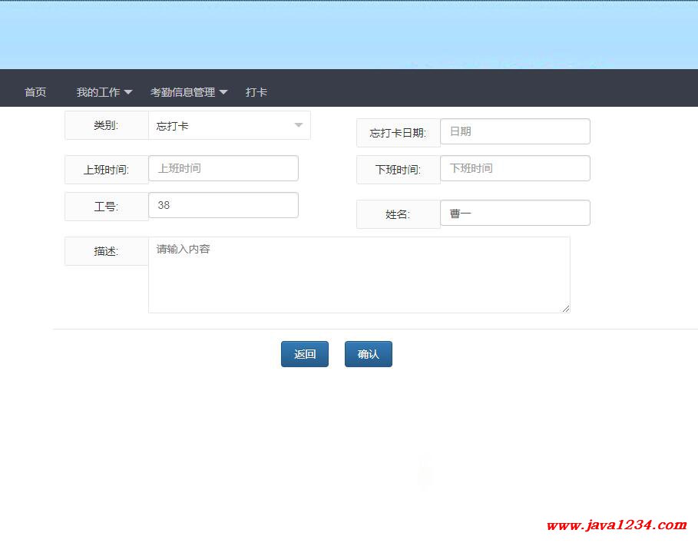
Task: Click the 类别 dropdown arrow
Action: click(x=299, y=125)
